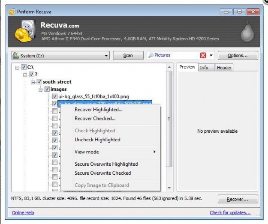Image resolution: width=268 pixels, height=224 pixels.
Task: Select Secure Overwrite Checked menu item
Action: pos(102,173)
